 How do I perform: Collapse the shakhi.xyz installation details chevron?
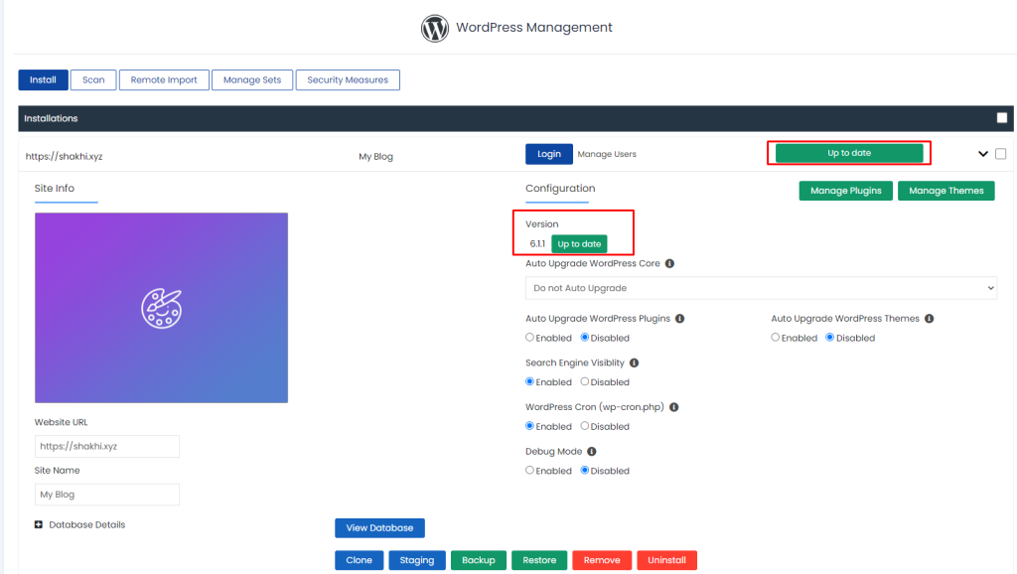click(983, 154)
